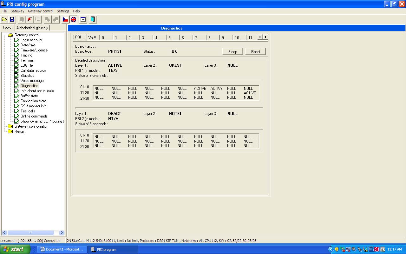
Task: Click the tree horizontal scrollbar right arrow
Action: click(x=62, y=233)
